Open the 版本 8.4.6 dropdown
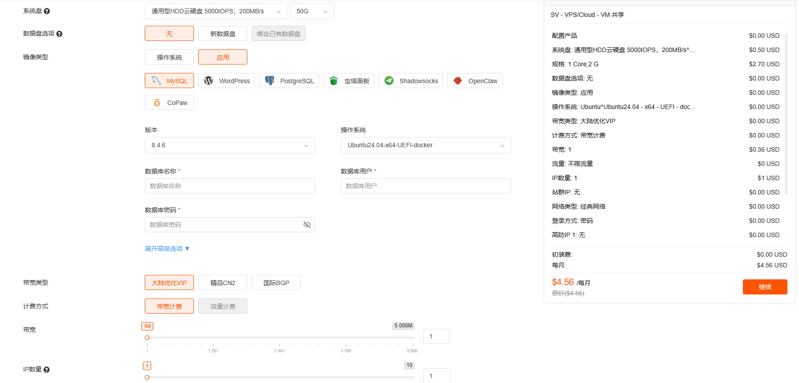Viewport: 799px width, 383px height. (230, 145)
